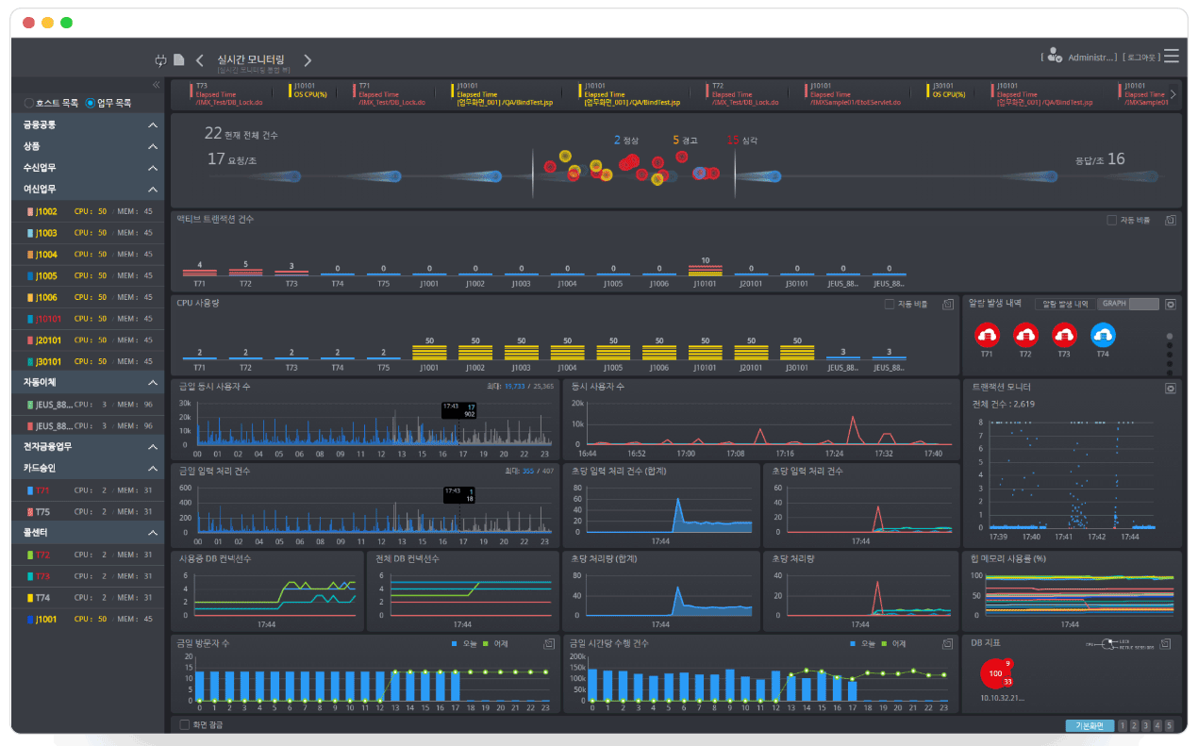Switch to screen tab 1

tap(1123, 725)
